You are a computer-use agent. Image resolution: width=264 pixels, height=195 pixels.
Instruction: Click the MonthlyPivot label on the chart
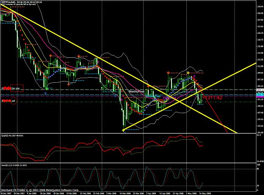click(x=136, y=92)
